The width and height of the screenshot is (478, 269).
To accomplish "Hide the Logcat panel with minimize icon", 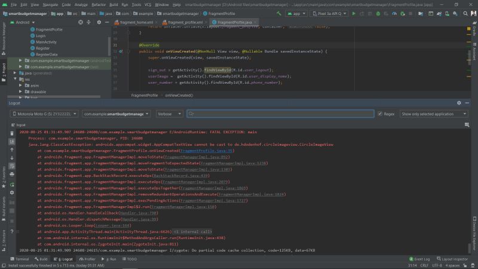I will [x=467, y=103].
